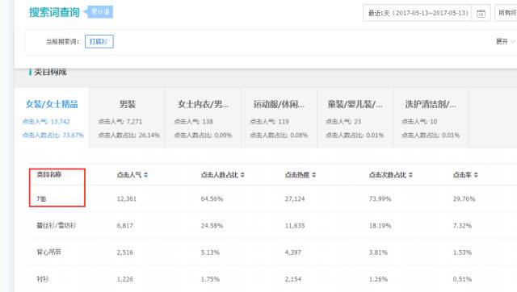Select the 洗护清洁剂/... category tab
Screen dimensions: 517x292
[x=431, y=118]
